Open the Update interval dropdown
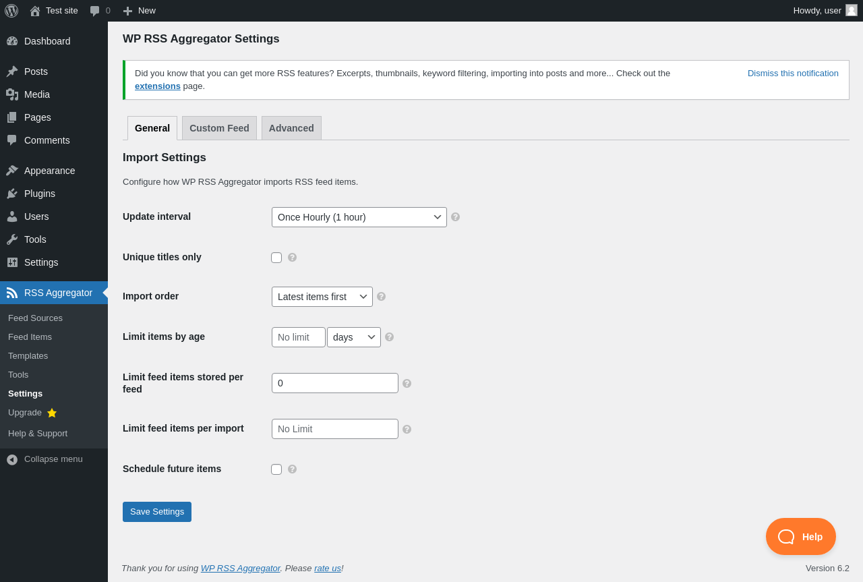The image size is (863, 582). (359, 217)
